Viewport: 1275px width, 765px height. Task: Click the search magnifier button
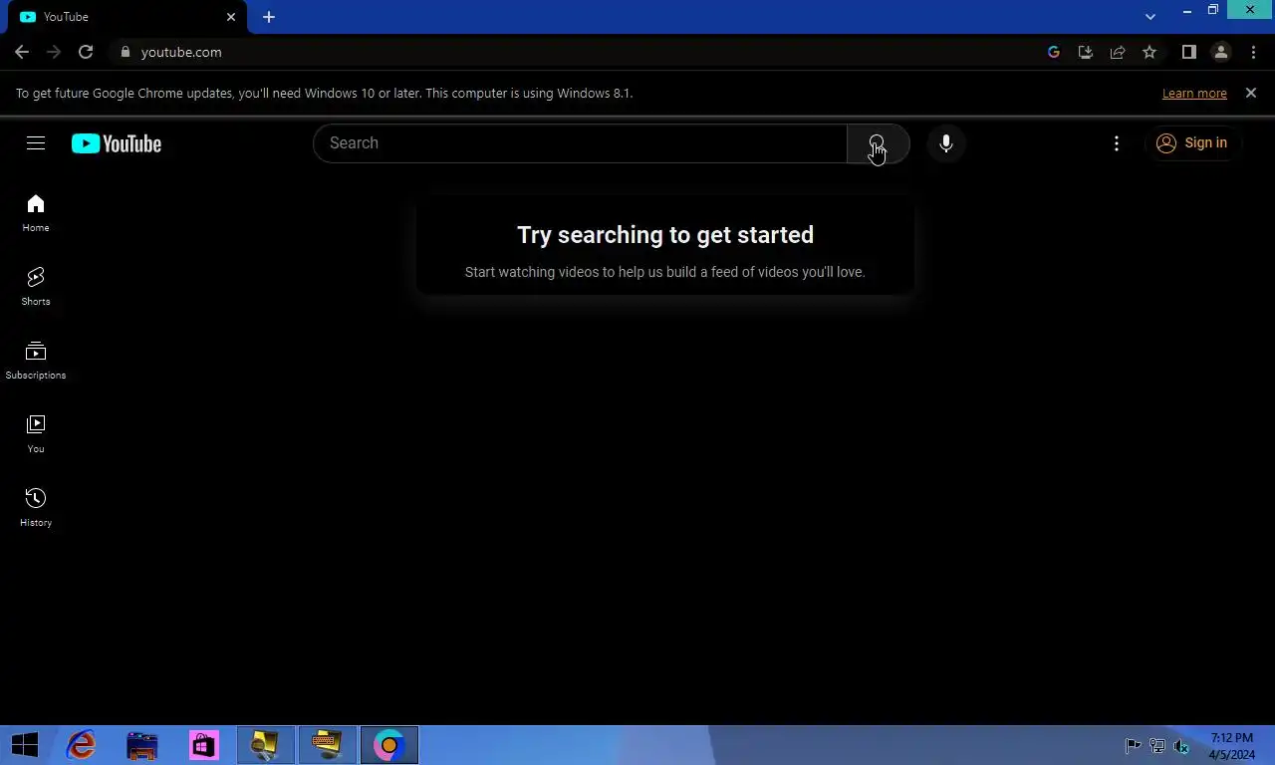[x=878, y=143]
